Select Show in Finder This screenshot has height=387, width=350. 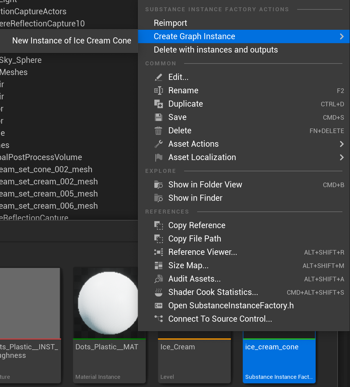point(195,198)
